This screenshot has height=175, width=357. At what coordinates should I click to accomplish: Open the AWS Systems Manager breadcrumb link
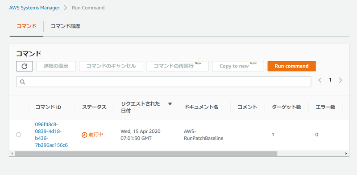point(34,8)
